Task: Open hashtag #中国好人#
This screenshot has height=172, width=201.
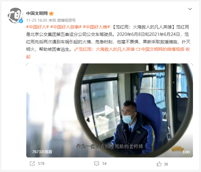Action: pos(37,27)
